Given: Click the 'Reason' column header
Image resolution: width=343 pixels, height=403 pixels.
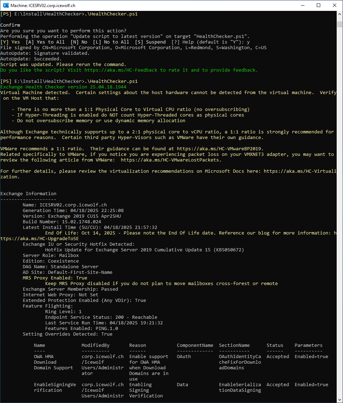Looking at the screenshot, I should 137,345.
